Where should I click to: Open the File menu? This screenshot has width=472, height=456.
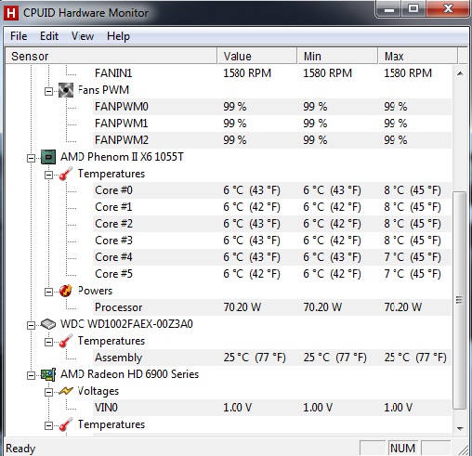pos(19,36)
